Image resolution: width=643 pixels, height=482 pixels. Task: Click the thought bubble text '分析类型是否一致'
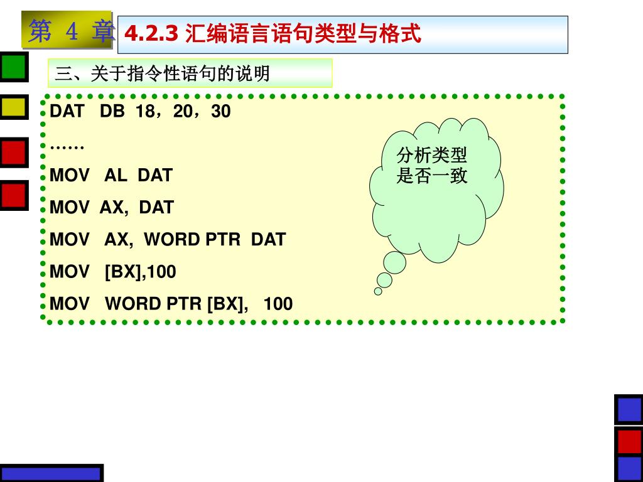click(x=431, y=166)
